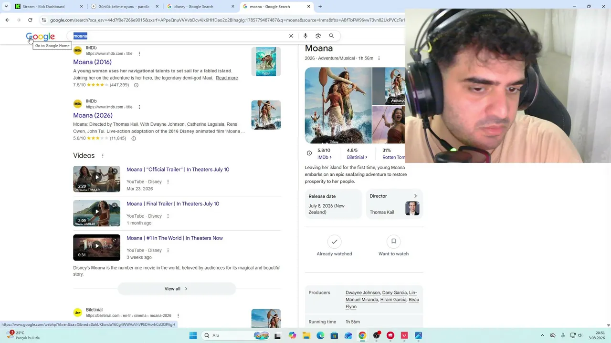Open the Moana 2016 poster thumbnail
Image resolution: width=611 pixels, height=343 pixels.
(x=266, y=61)
